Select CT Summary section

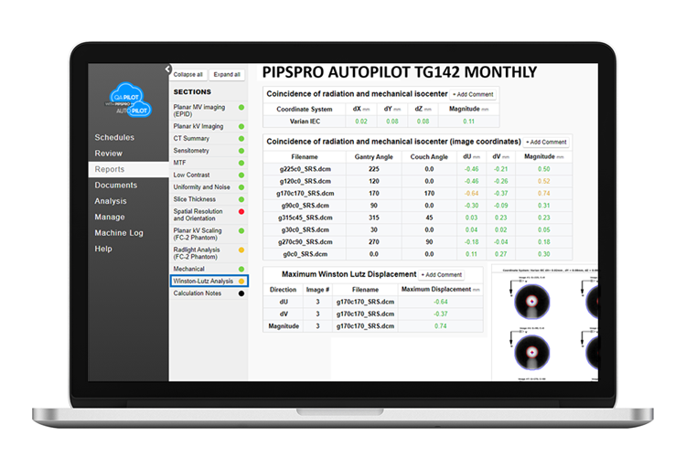point(209,139)
